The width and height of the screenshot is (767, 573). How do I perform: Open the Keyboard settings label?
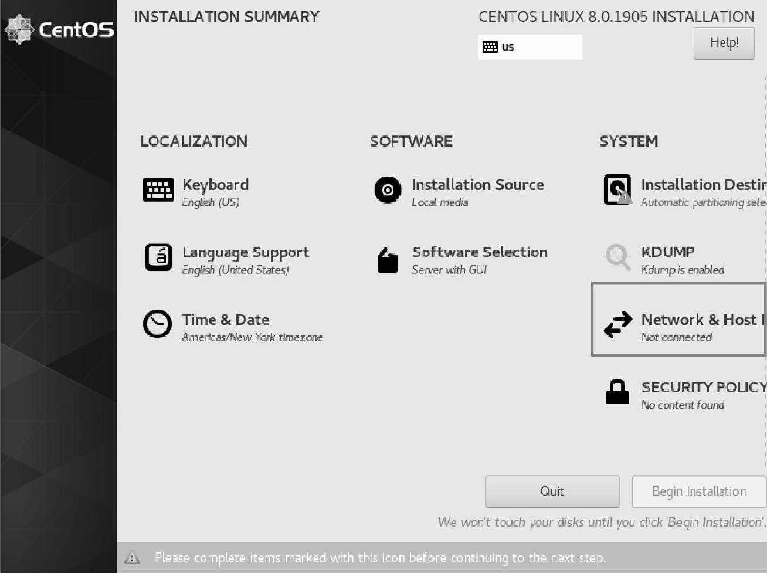coord(216,185)
